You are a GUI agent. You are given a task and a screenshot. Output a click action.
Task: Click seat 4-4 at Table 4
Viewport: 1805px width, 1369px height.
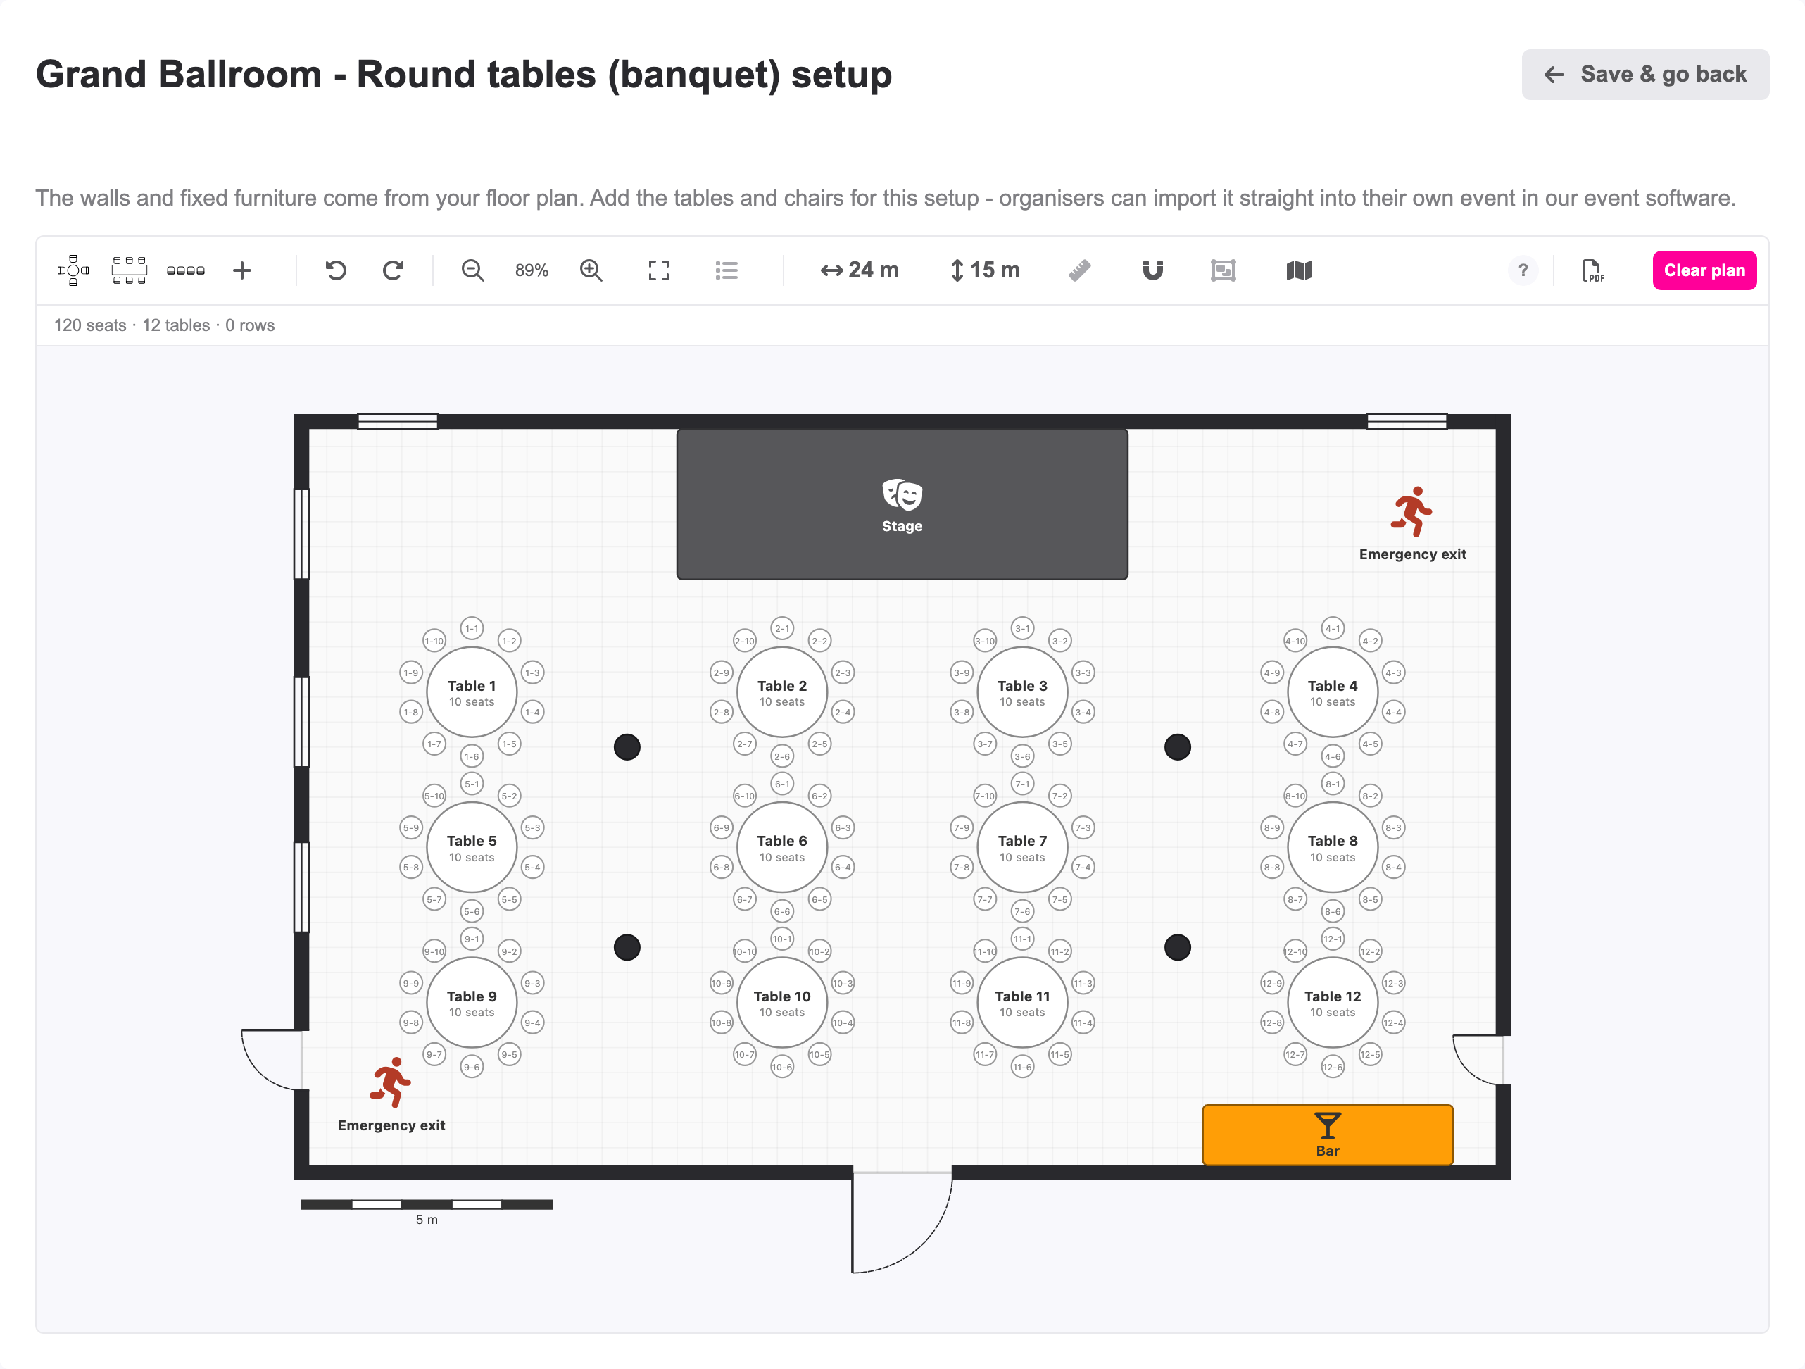[x=1393, y=712]
